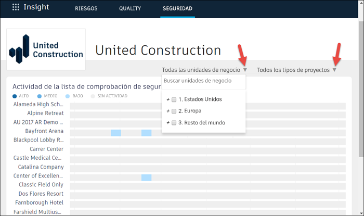
Task: Click the SIN ACTIVIDAD legend dot
Action: [x=93, y=96]
